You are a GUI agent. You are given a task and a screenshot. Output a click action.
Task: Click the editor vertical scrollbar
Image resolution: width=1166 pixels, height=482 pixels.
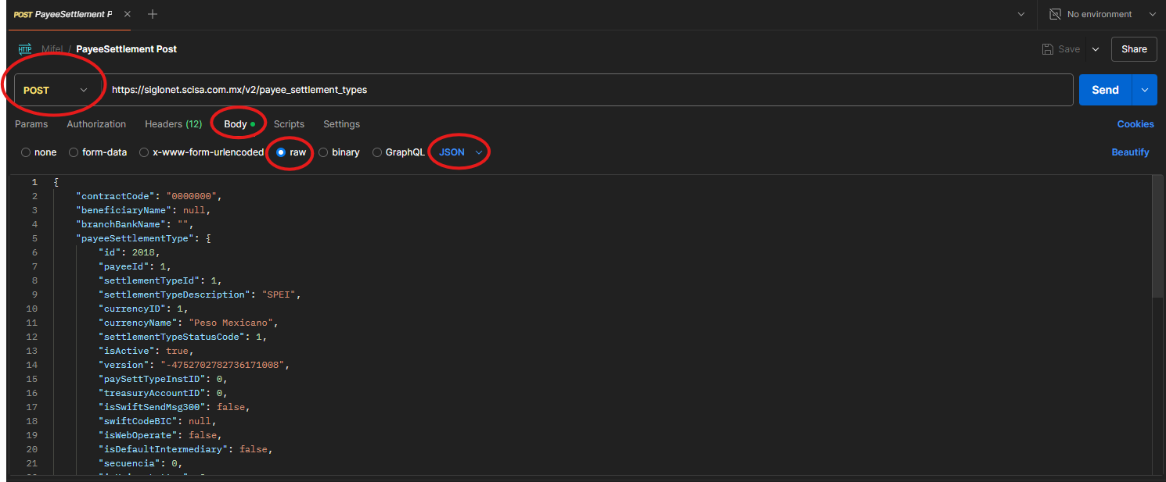coord(1157,234)
